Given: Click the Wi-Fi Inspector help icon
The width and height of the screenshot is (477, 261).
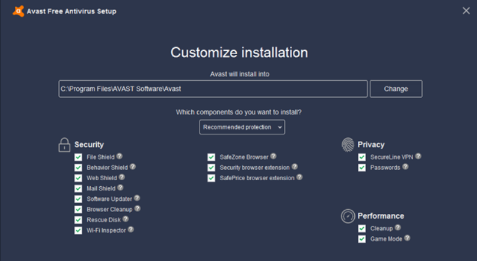Looking at the screenshot, I should click(x=131, y=229).
